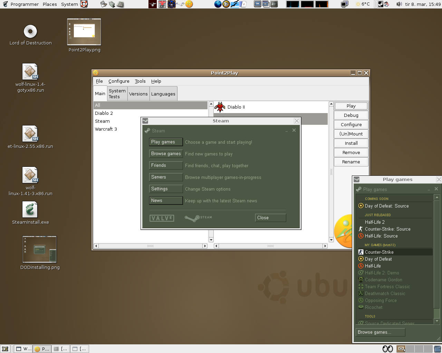The image size is (442, 353).
Task: Switch to the System Tests tab
Action: coord(117,94)
